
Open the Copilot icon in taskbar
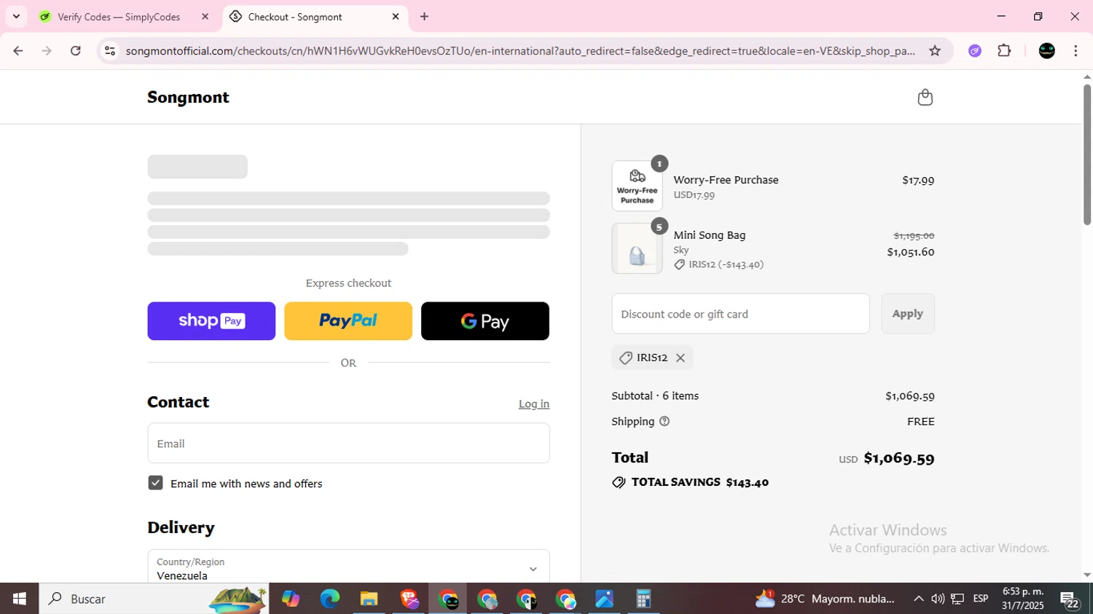coord(290,599)
